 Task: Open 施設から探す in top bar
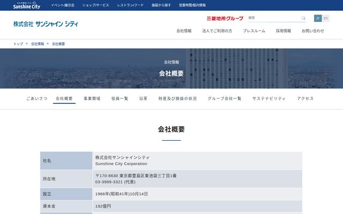click(161, 5)
